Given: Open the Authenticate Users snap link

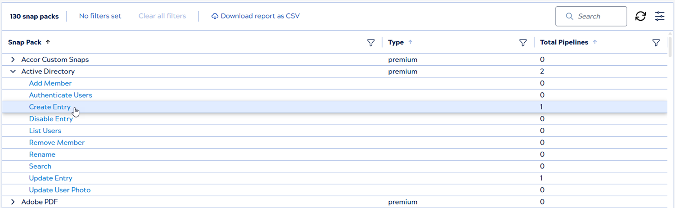Looking at the screenshot, I should click(61, 95).
